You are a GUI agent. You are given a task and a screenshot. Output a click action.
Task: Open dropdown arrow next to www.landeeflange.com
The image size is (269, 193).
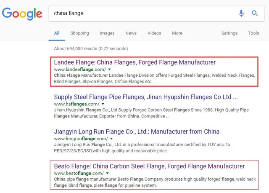pyautogui.click(x=109, y=69)
